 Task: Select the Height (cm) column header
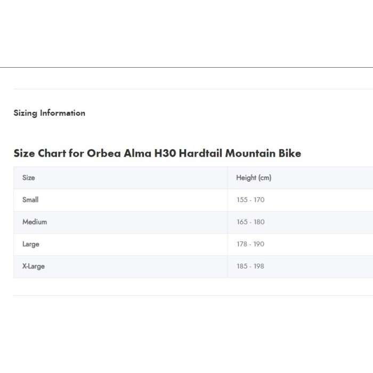(x=254, y=177)
